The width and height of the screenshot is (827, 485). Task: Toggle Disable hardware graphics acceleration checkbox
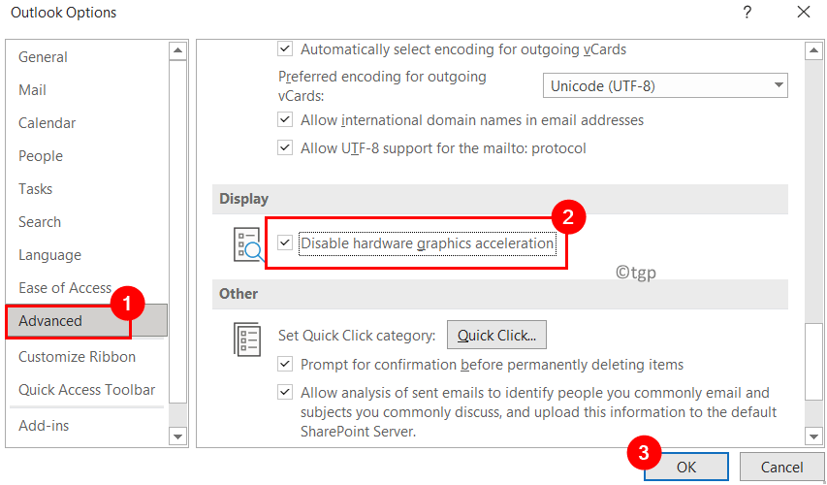tap(285, 243)
